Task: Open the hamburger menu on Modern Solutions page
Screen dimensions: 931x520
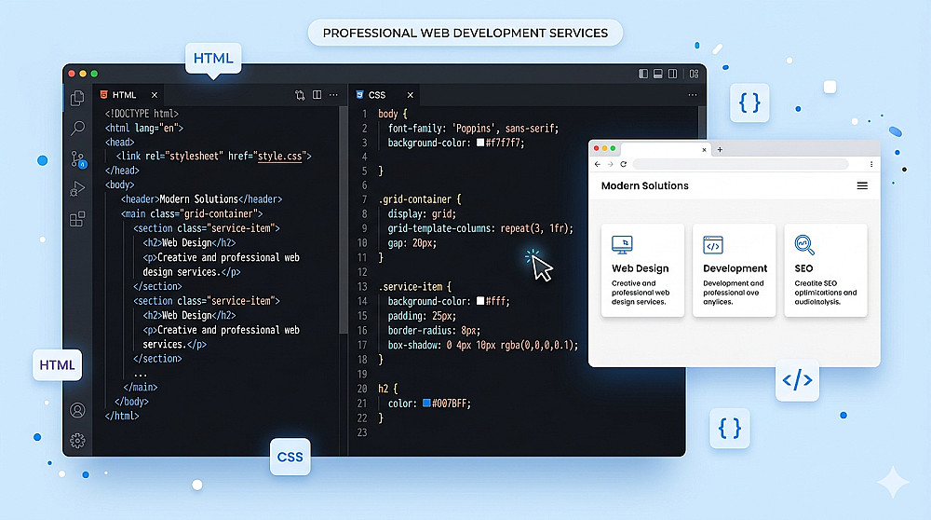Action: click(862, 186)
